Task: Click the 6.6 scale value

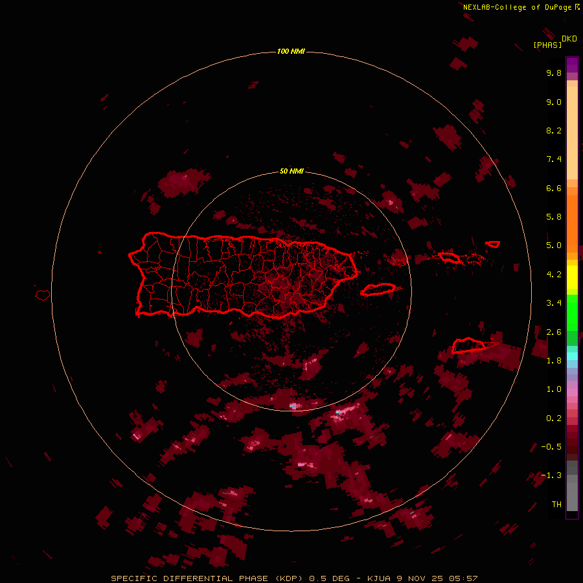Action: (554, 188)
